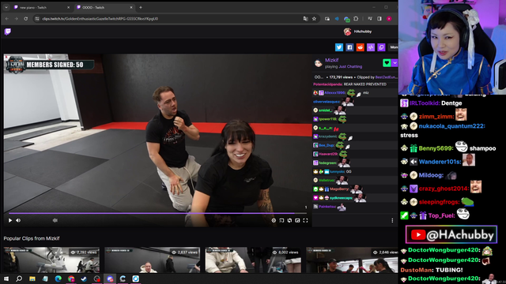This screenshot has height=284, width=506.
Task: Click the blue speaker extension icon in toolbar
Action: pyautogui.click(x=337, y=19)
